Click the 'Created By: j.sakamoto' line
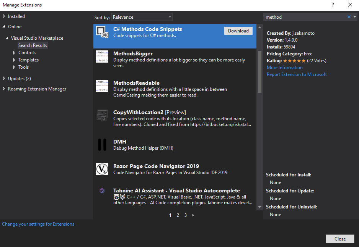The width and height of the screenshot is (359, 247). pyautogui.click(x=290, y=33)
